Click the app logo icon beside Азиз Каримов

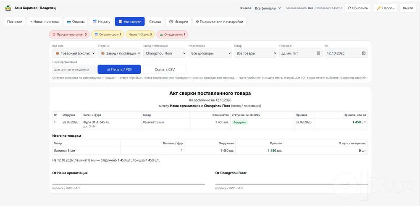pos(8,8)
